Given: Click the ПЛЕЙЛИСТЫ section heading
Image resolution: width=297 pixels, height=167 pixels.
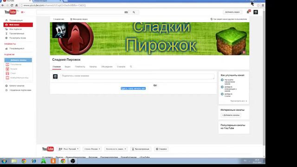Looking at the screenshot, I should point(10,44).
